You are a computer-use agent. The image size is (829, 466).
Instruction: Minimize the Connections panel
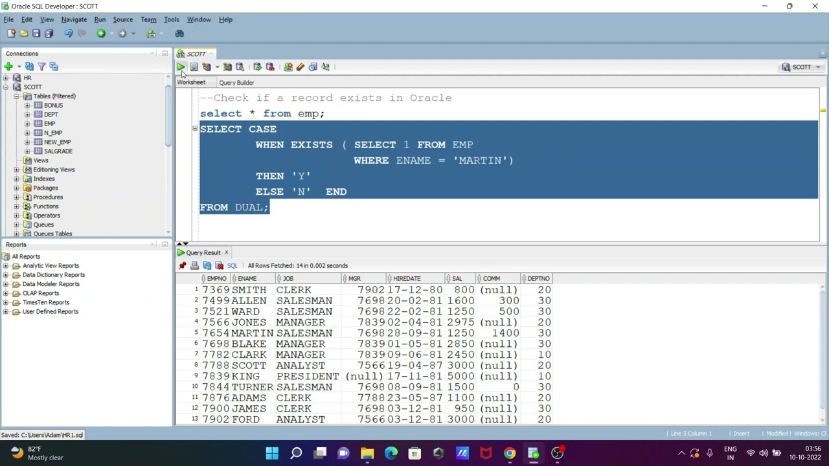coord(165,54)
